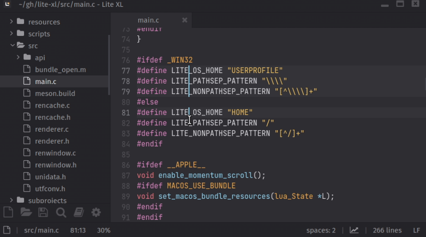Open the book-shaped command palette icon
The height and width of the screenshot is (237, 426).
pos(79,212)
